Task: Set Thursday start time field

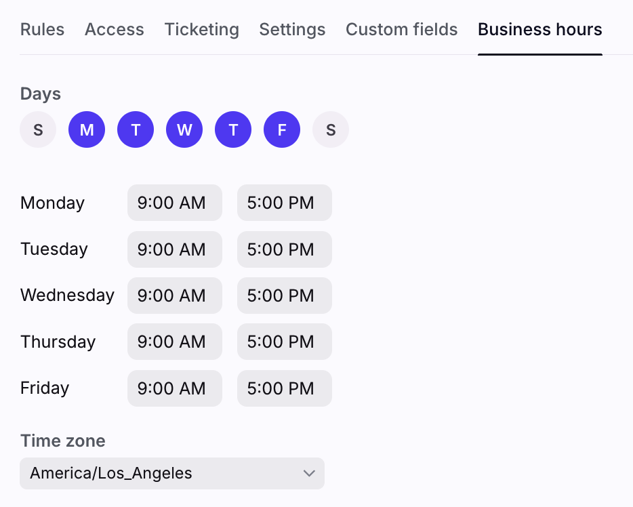Action: [x=175, y=342]
